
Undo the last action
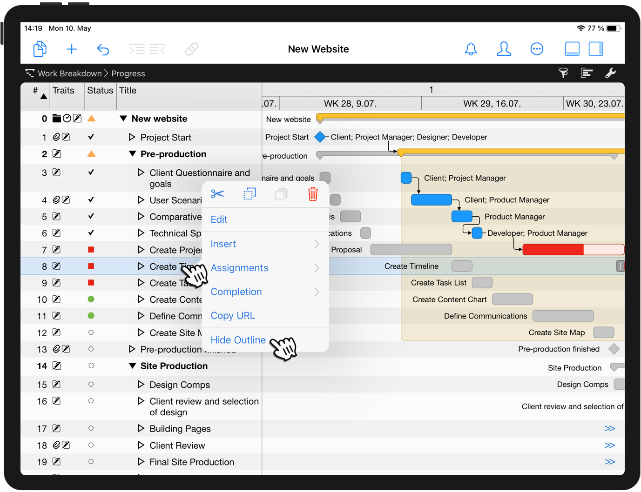[x=103, y=49]
